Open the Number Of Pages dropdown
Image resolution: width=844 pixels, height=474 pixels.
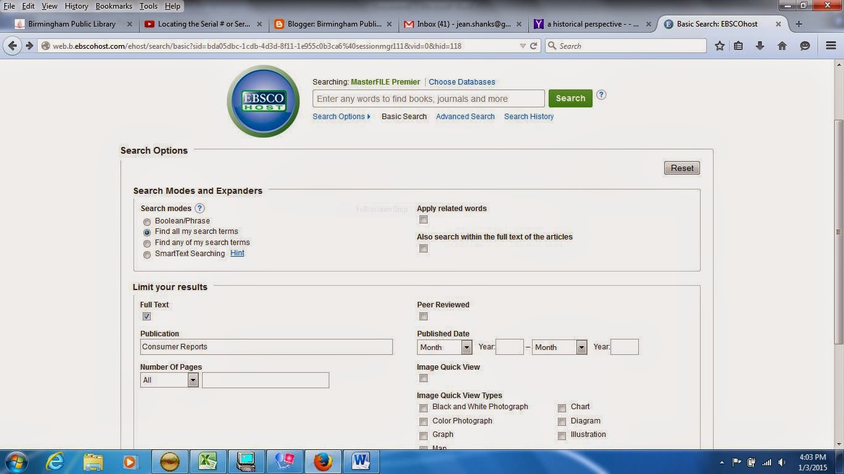[x=169, y=380]
